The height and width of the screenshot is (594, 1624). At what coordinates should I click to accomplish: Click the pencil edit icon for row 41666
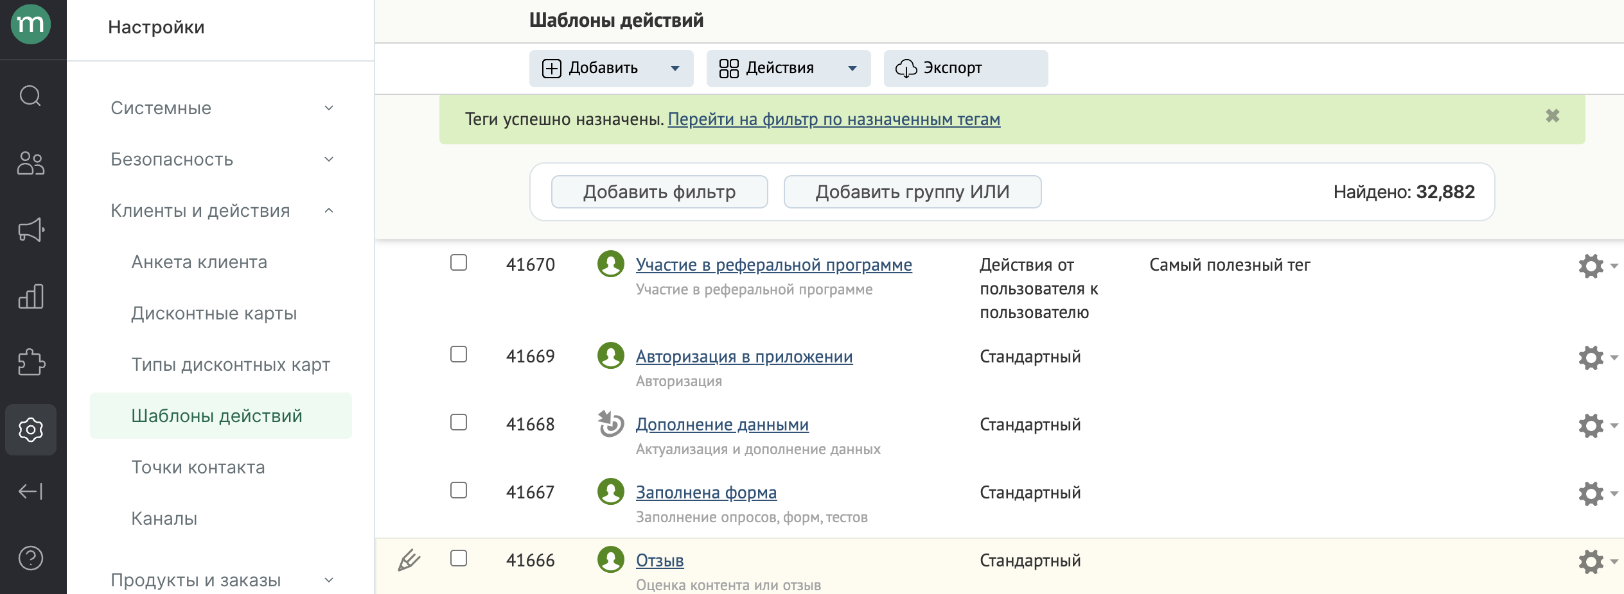(x=409, y=560)
